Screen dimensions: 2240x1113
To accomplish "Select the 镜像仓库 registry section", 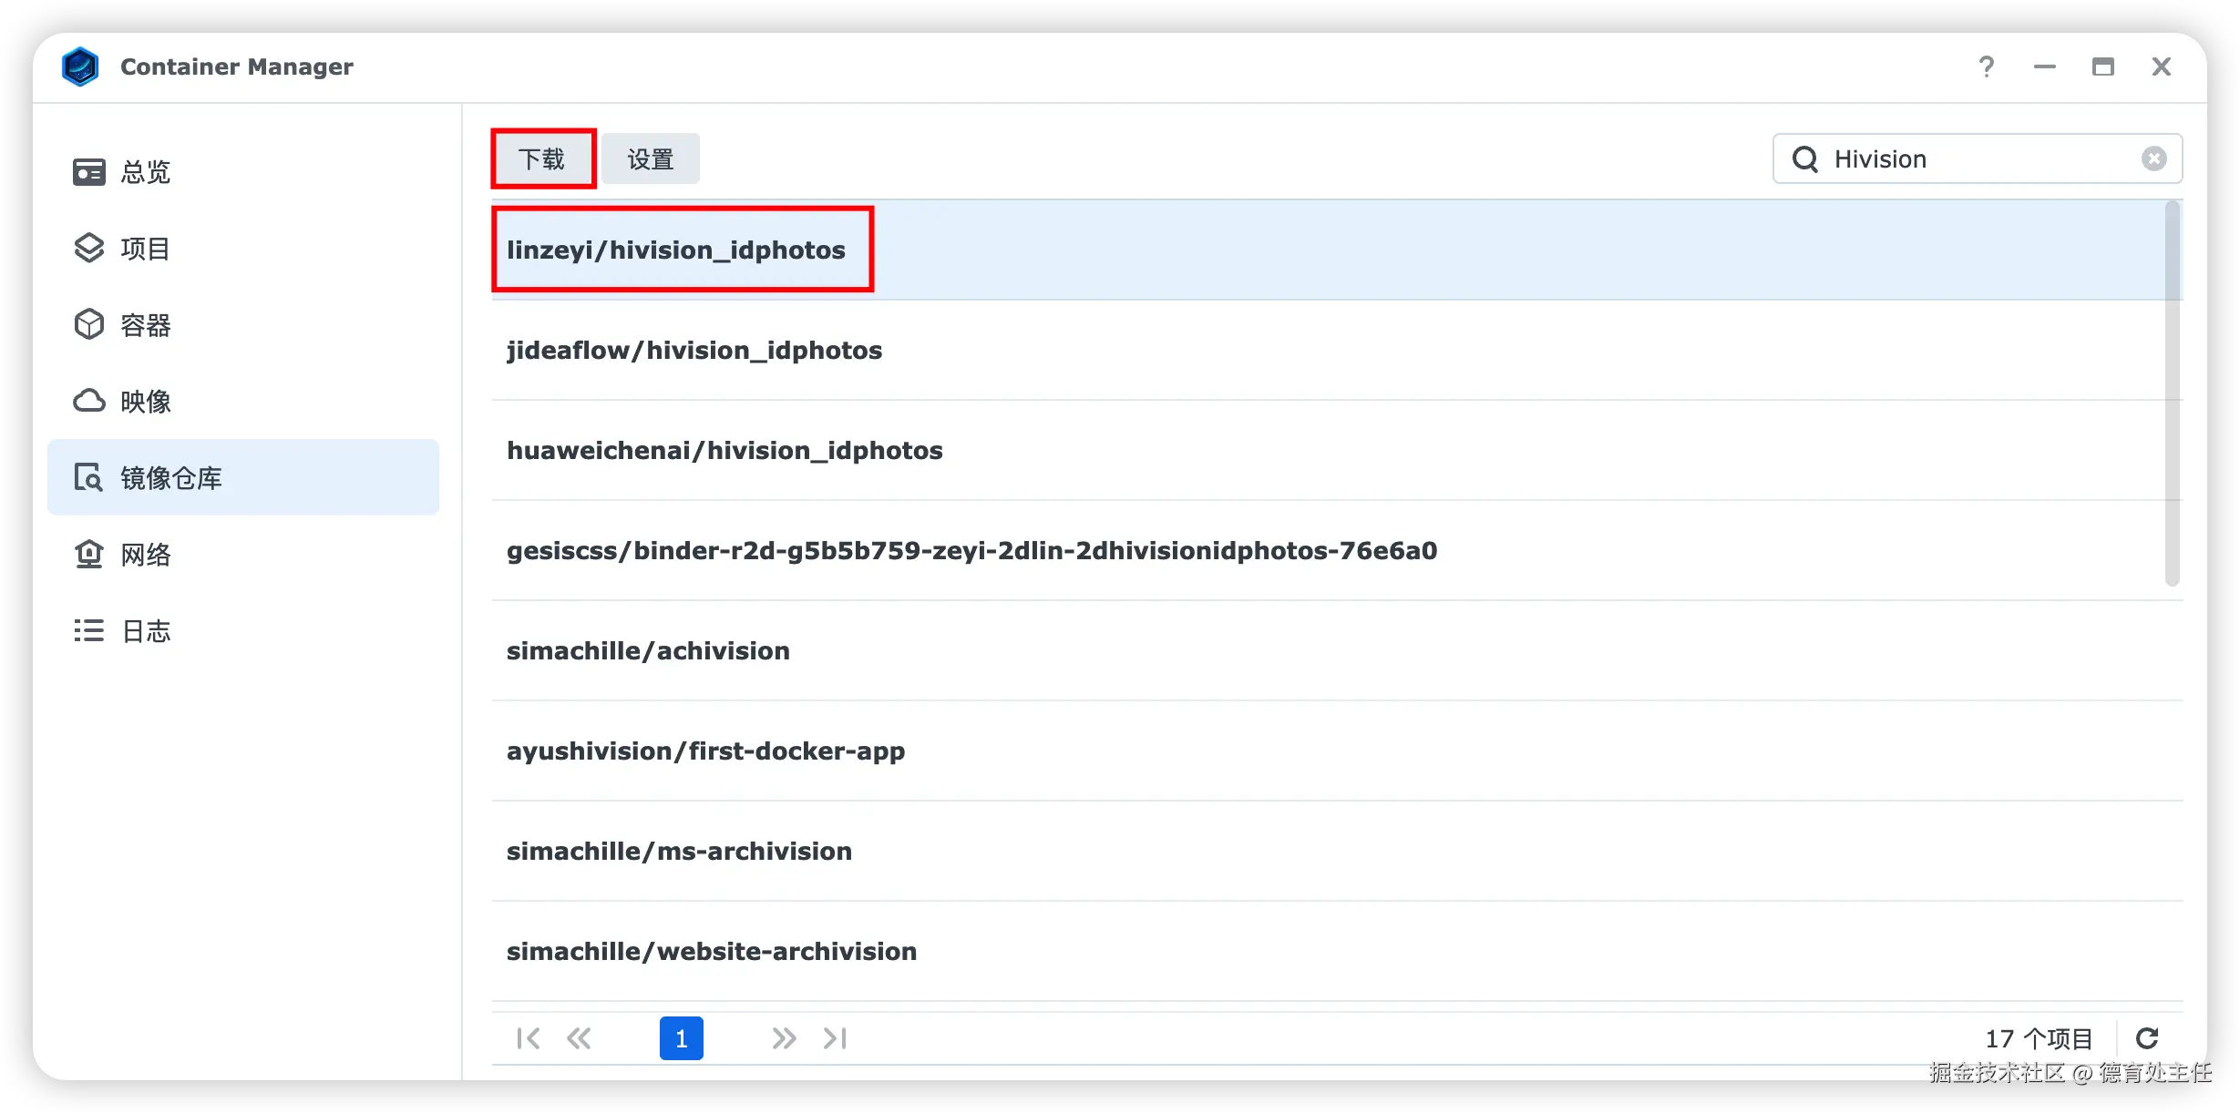I will (243, 478).
